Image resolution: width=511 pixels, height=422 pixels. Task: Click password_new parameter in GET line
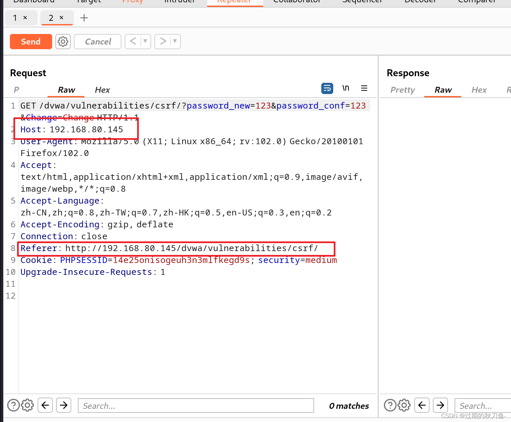(x=218, y=106)
